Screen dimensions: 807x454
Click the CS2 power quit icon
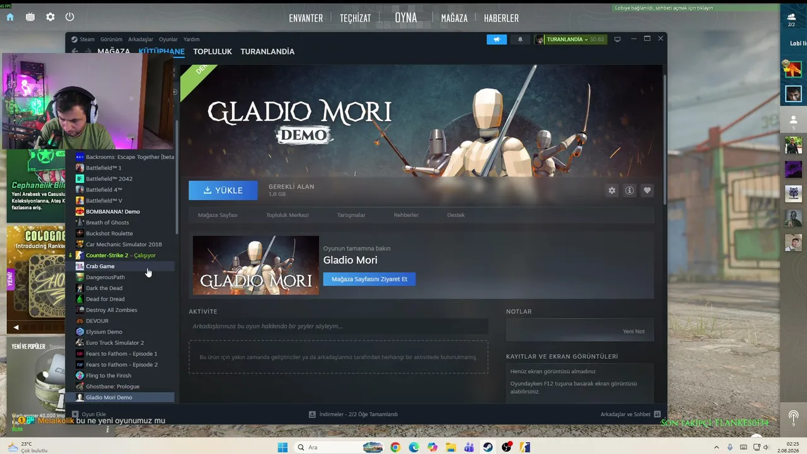coord(70,17)
